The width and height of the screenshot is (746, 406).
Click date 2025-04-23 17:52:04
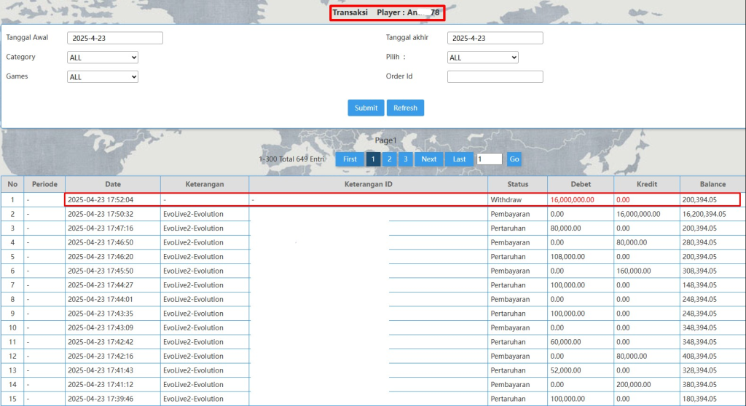[101, 200]
